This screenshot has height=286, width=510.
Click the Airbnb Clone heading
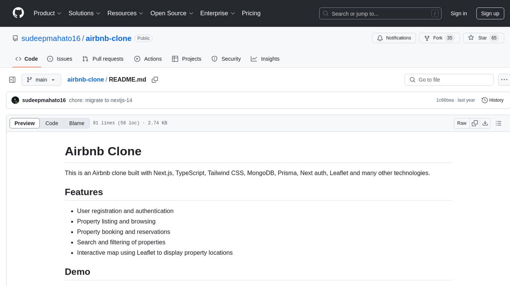pos(103,151)
